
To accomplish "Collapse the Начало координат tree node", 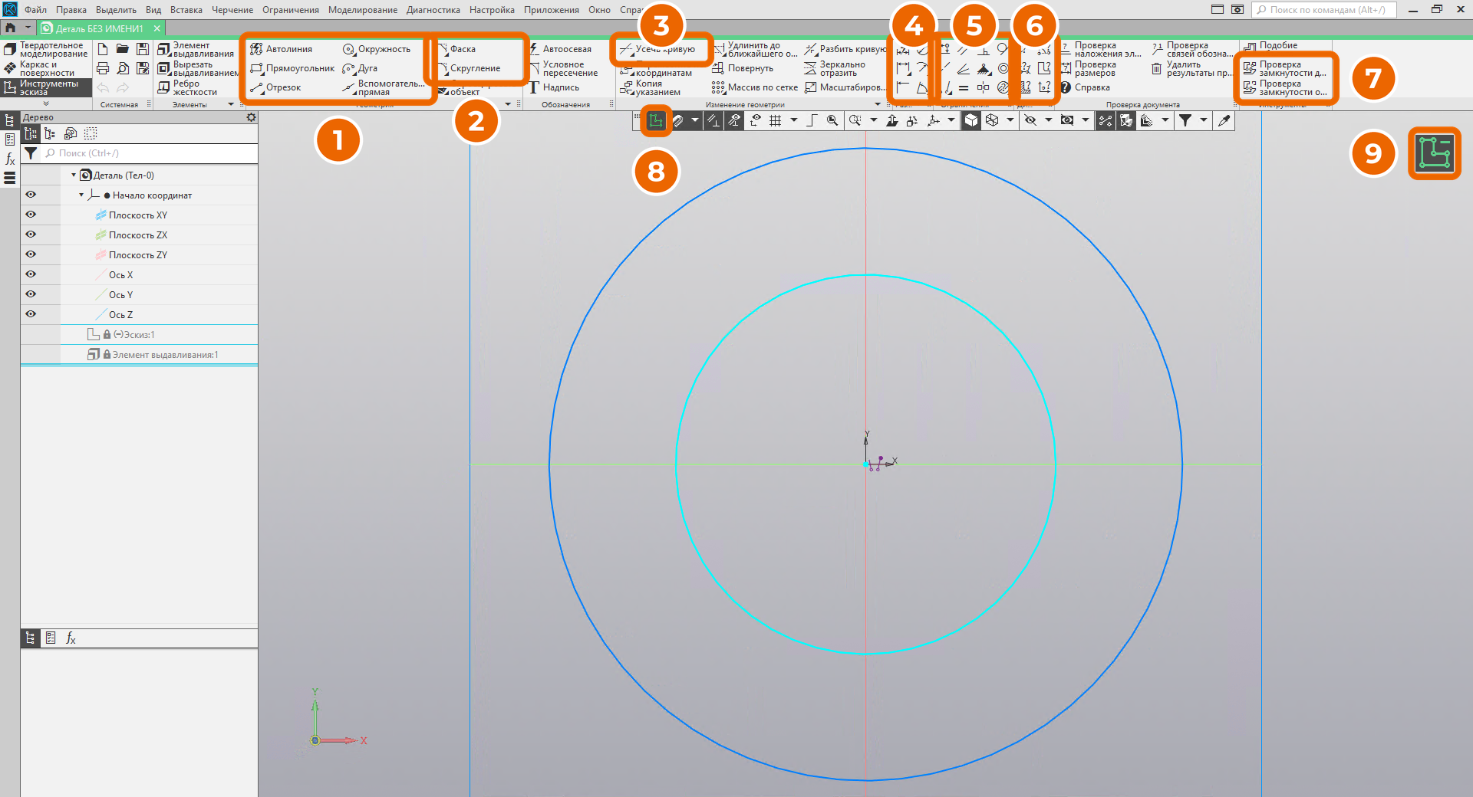I will [x=81, y=195].
